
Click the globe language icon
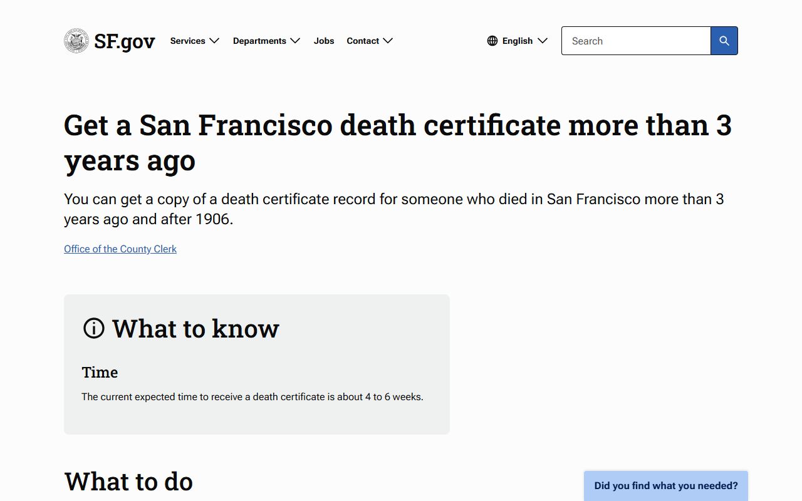492,41
